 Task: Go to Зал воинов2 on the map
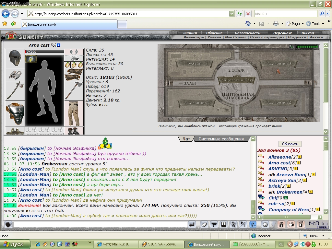(279, 102)
